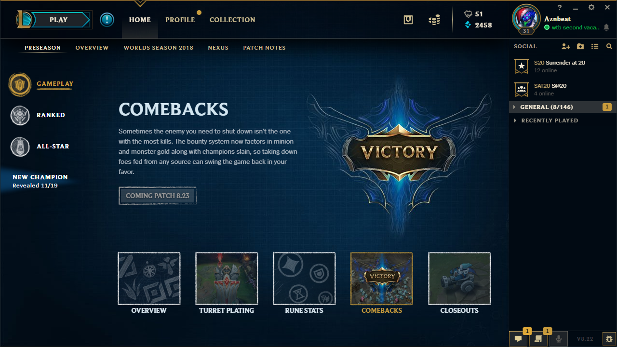Open the status message bell next to Aznbeat

point(606,27)
